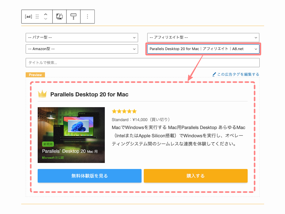The width and height of the screenshot is (285, 214).
Task: Open the selected Parallels Desktop A8.net dropdown
Action: [x=203, y=49]
